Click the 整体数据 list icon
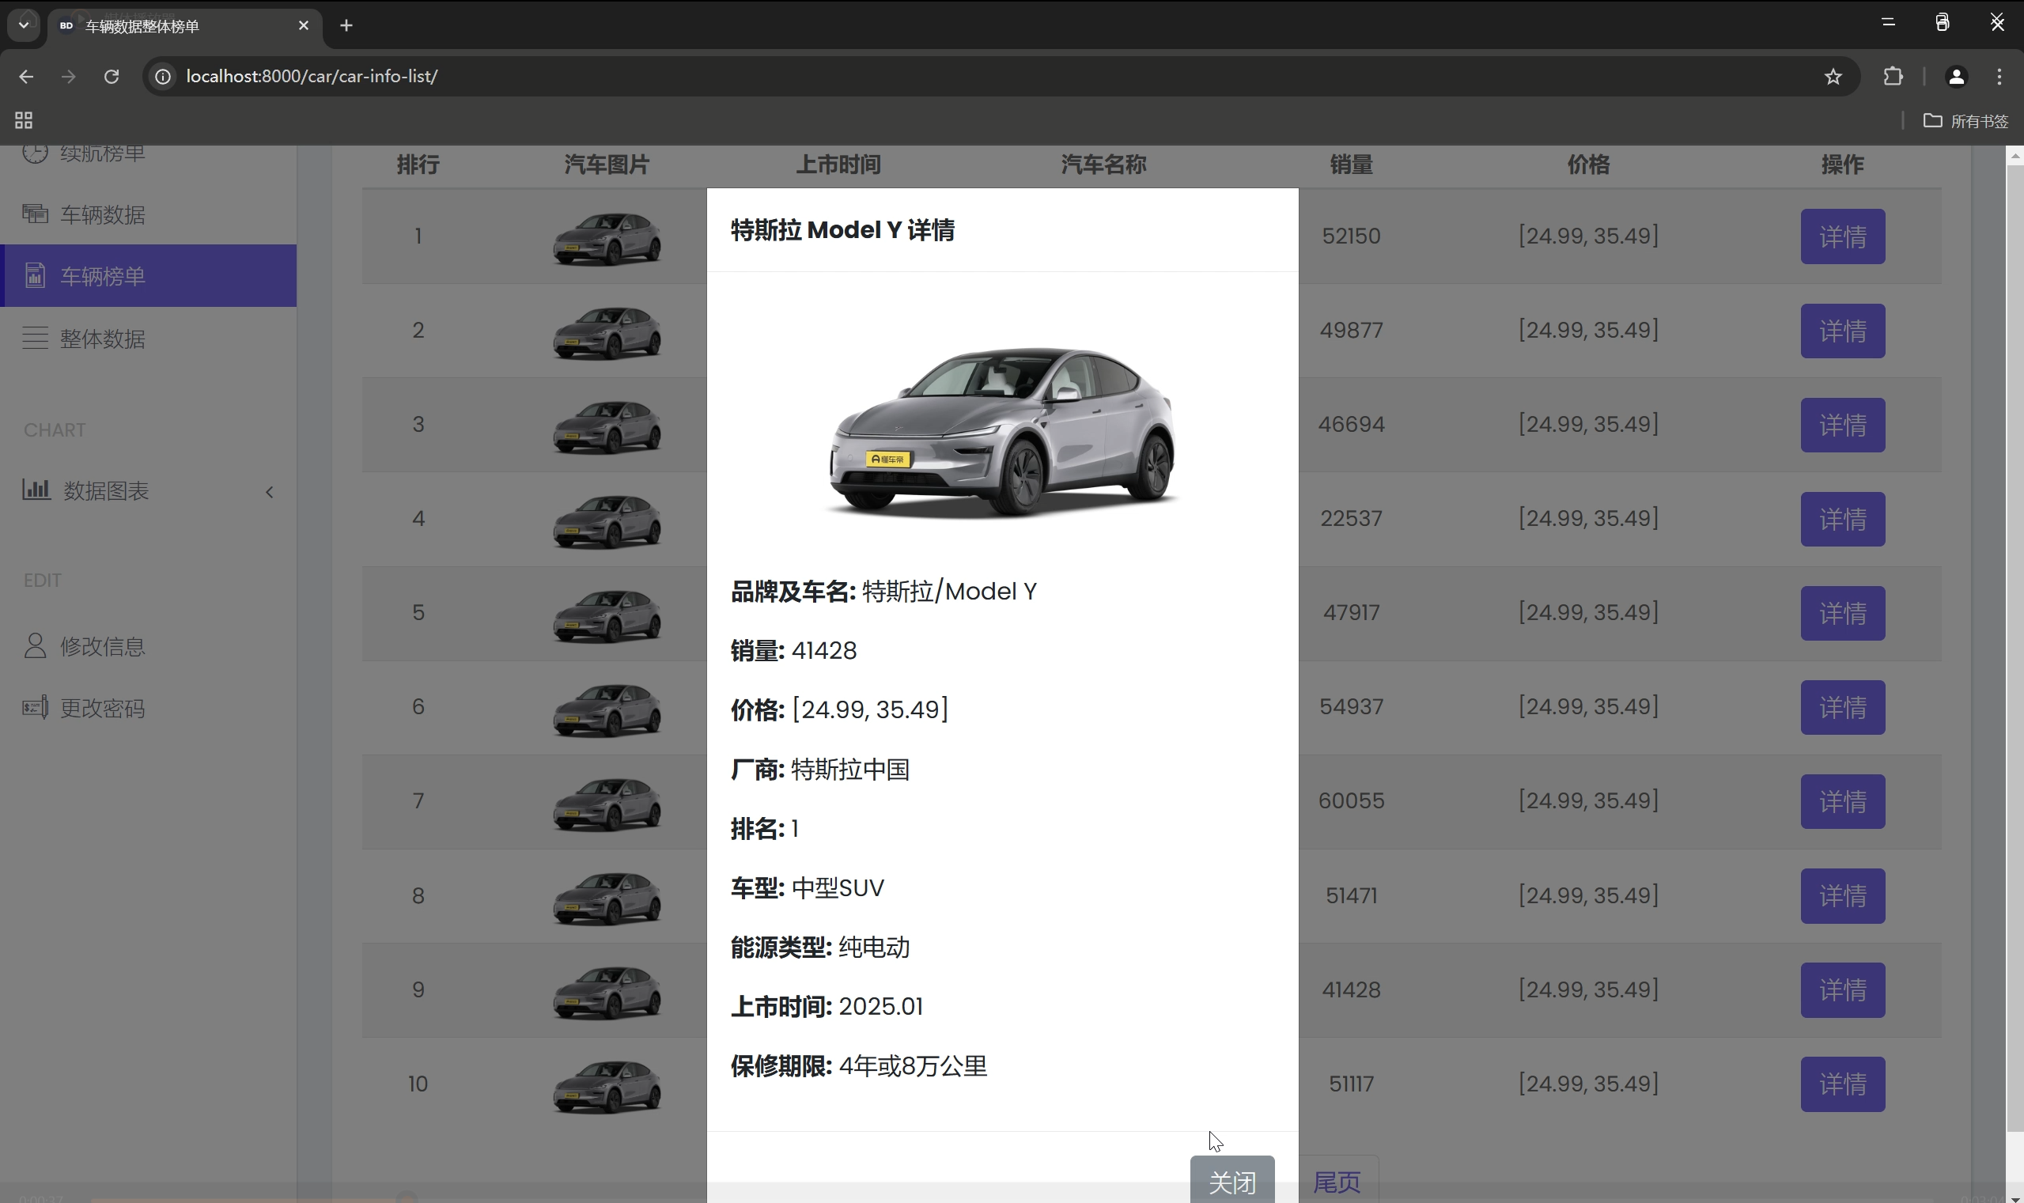The width and height of the screenshot is (2024, 1203). [35, 337]
